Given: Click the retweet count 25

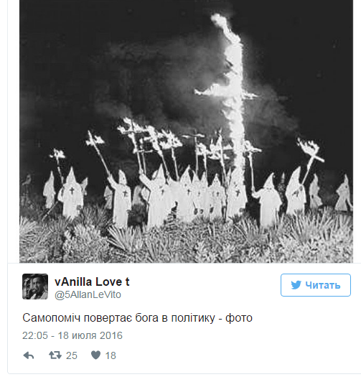Looking at the screenshot, I should 72,355.
